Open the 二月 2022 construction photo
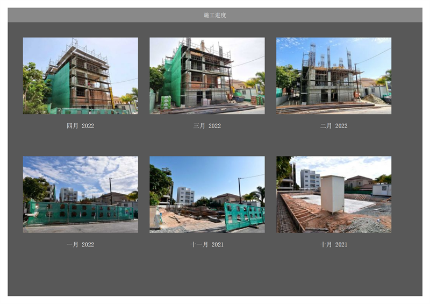The width and height of the screenshot is (430, 304). pyautogui.click(x=334, y=76)
